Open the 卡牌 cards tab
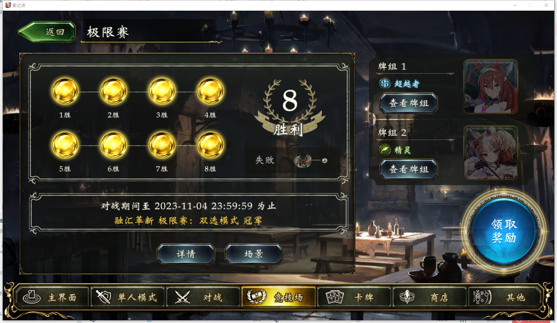The image size is (557, 323). point(354,297)
